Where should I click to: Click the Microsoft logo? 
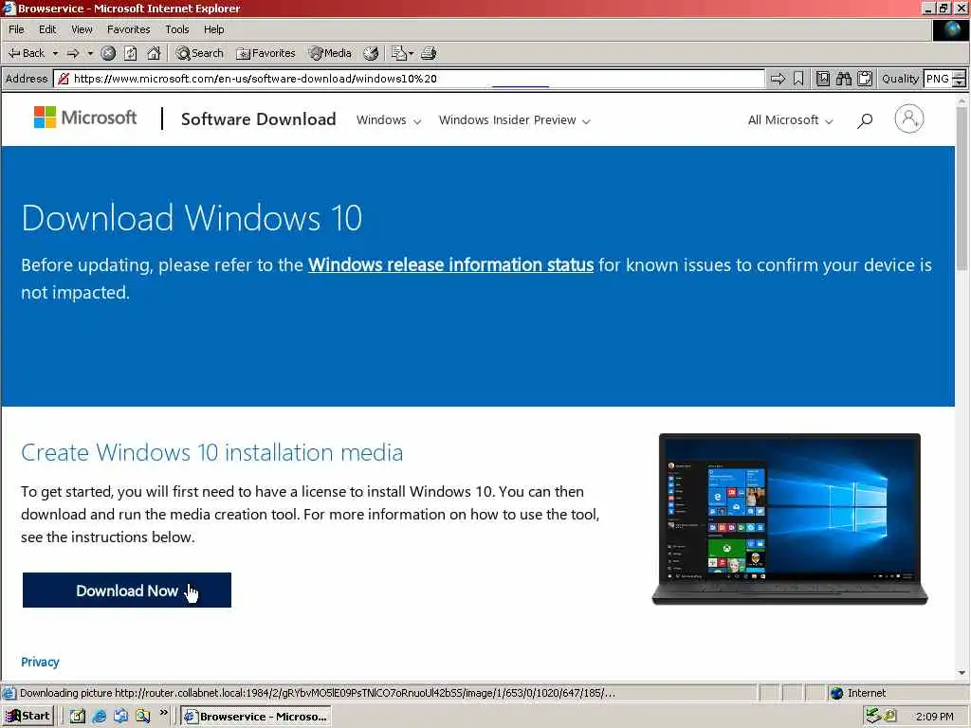click(x=85, y=117)
